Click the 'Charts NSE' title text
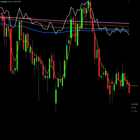 click(13, 2)
